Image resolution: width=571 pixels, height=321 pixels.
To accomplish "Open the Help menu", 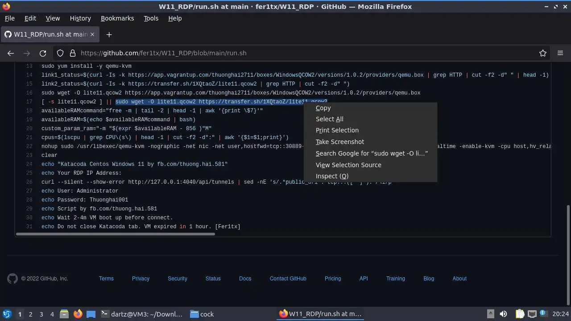I will point(175,18).
